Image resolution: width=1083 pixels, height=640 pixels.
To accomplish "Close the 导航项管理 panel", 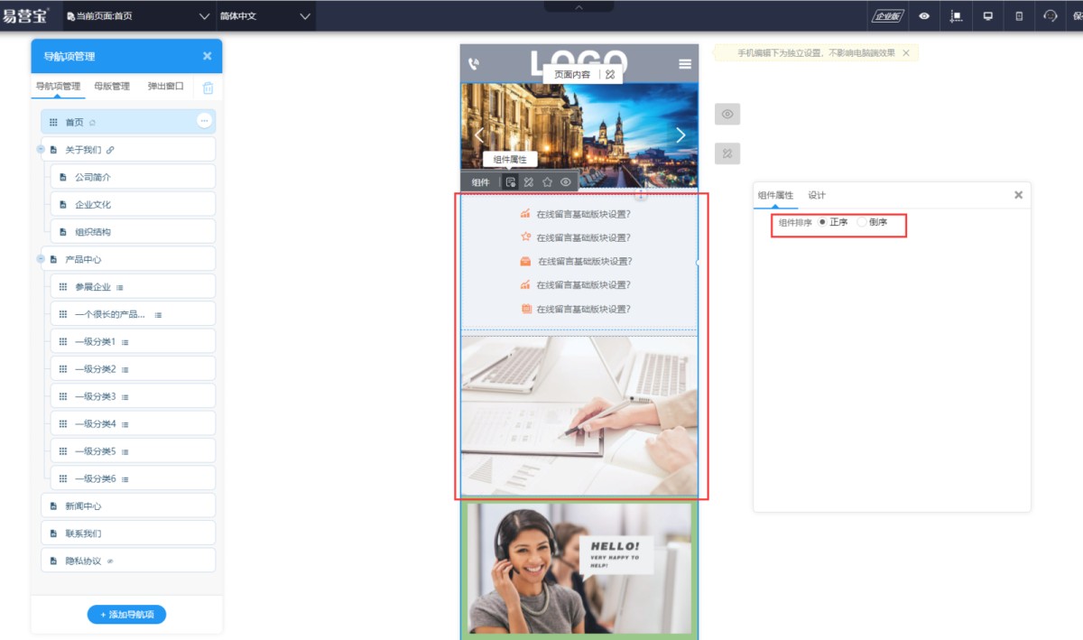I will tap(207, 56).
